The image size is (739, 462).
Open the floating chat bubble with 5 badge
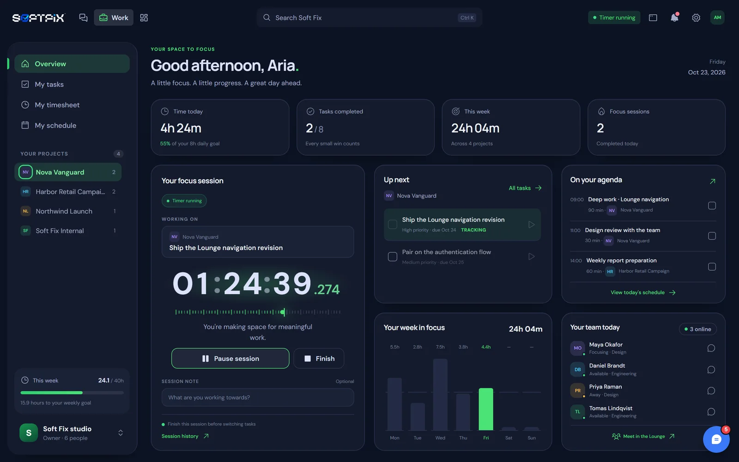click(x=716, y=439)
